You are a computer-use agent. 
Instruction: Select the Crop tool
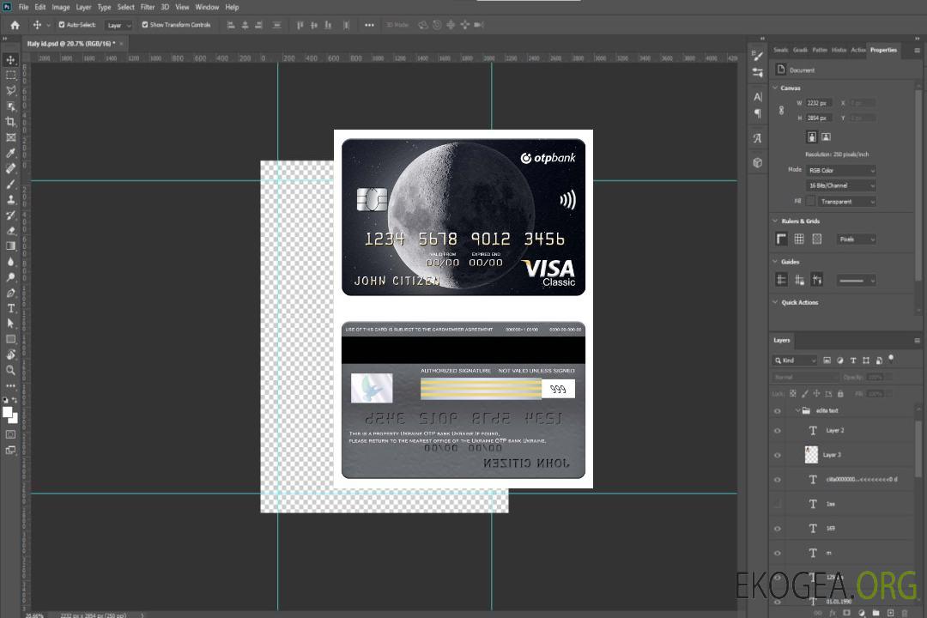(x=10, y=122)
